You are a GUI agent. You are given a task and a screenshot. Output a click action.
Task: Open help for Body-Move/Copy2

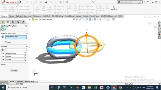[x=26, y=26]
